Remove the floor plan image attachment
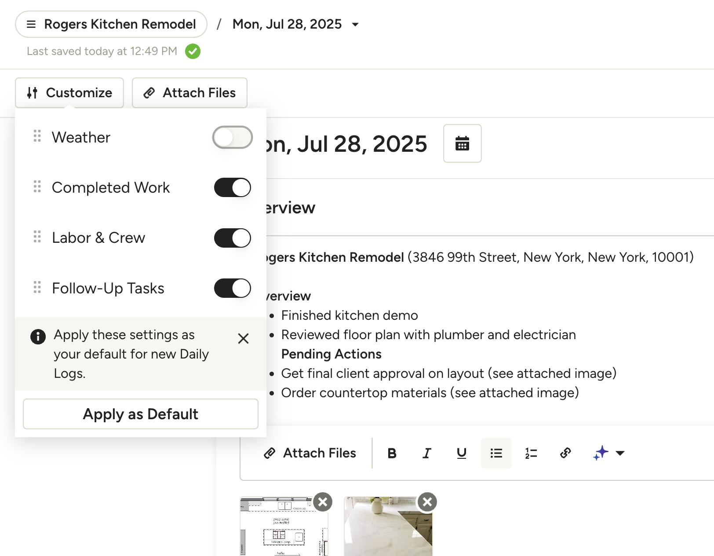This screenshot has height=556, width=714. [x=323, y=502]
